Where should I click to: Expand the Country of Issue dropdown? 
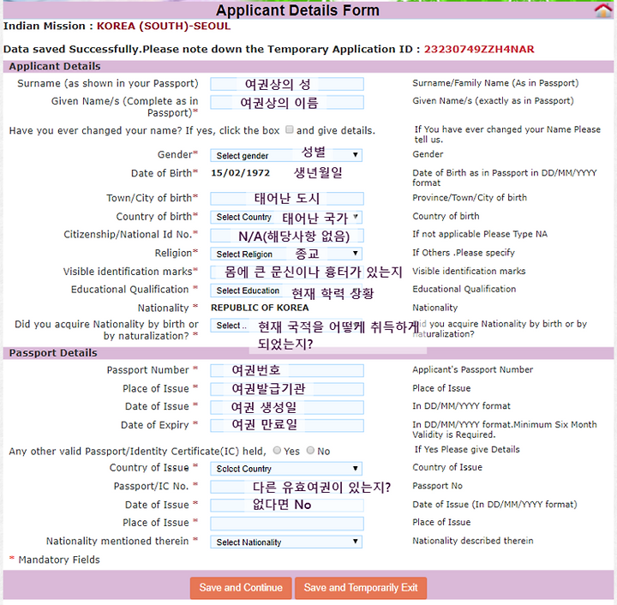pyautogui.click(x=286, y=469)
